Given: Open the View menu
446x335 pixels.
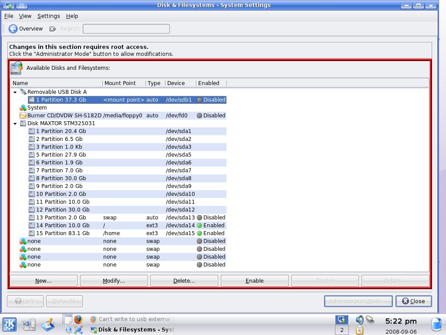Looking at the screenshot, I should coord(25,16).
